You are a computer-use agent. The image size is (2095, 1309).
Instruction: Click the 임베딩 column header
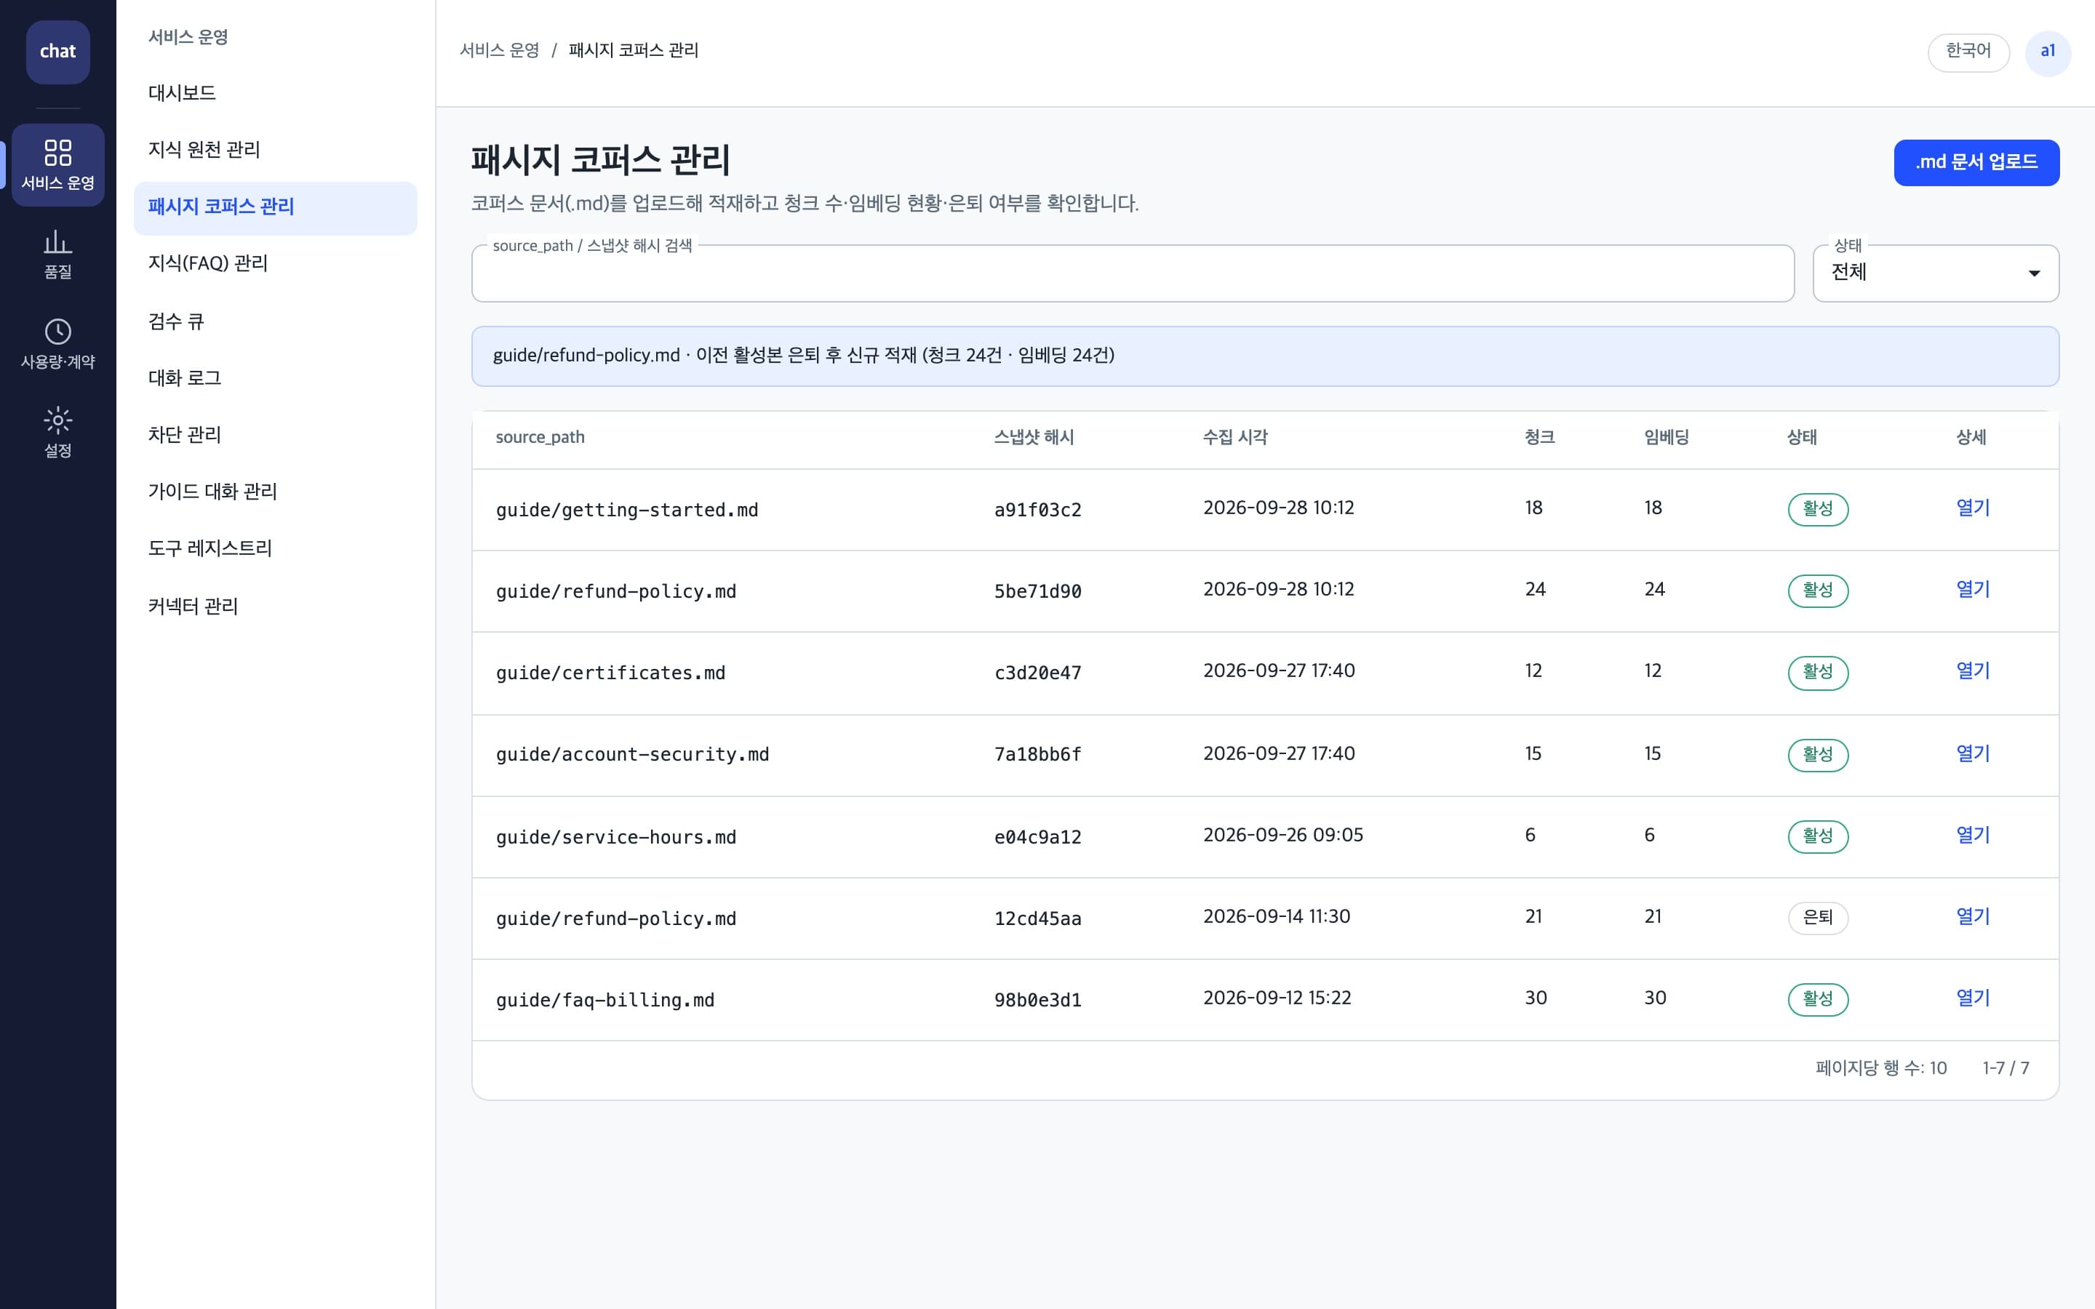[x=1667, y=438]
